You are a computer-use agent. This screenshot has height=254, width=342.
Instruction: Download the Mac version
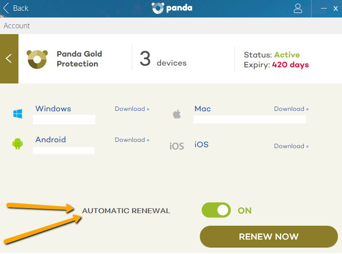292,109
